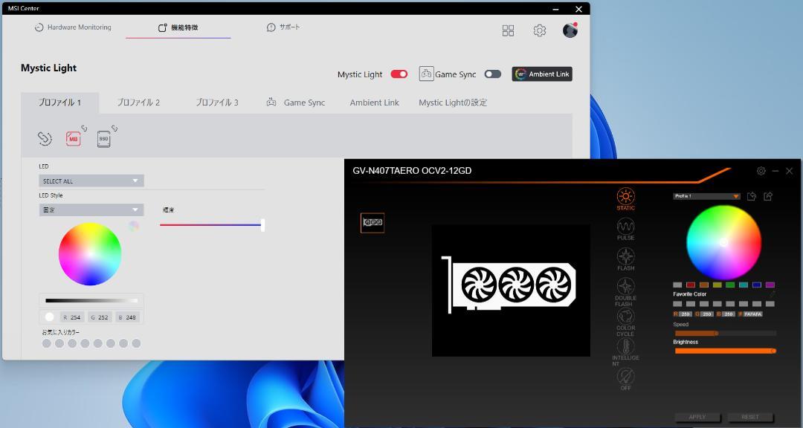Click the RGB Fusion Speed slider
The image size is (803, 428).
pos(725,334)
